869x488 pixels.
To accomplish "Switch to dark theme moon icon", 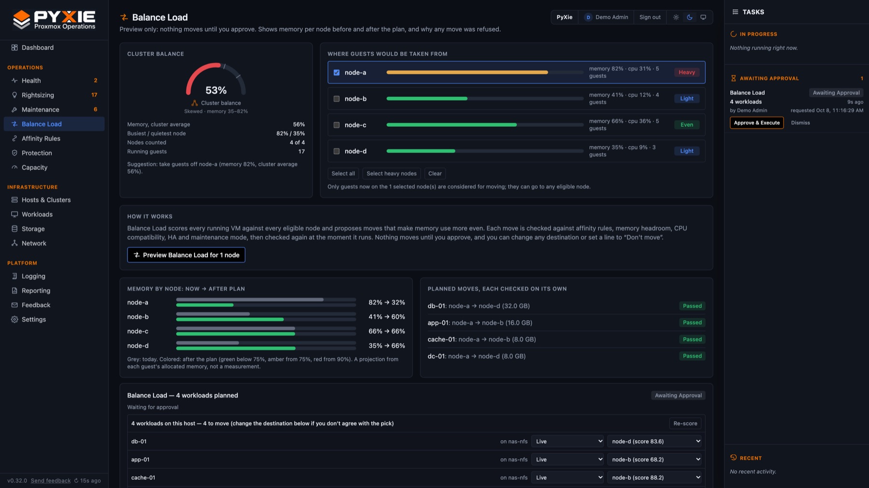I will 689,17.
